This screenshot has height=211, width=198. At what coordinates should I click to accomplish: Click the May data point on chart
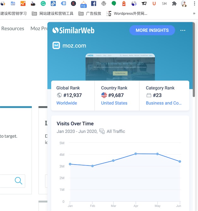(x=157, y=154)
